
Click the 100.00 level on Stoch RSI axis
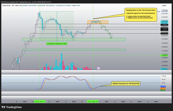(164, 76)
